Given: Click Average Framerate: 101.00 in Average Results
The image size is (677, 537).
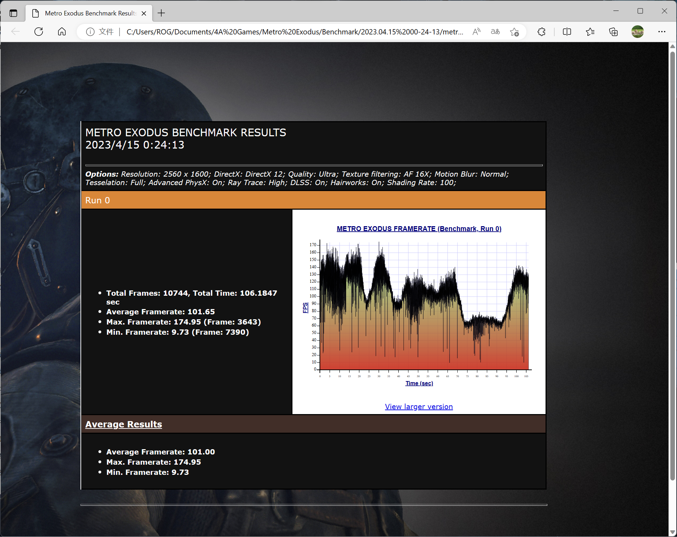Looking at the screenshot, I should pyautogui.click(x=161, y=452).
